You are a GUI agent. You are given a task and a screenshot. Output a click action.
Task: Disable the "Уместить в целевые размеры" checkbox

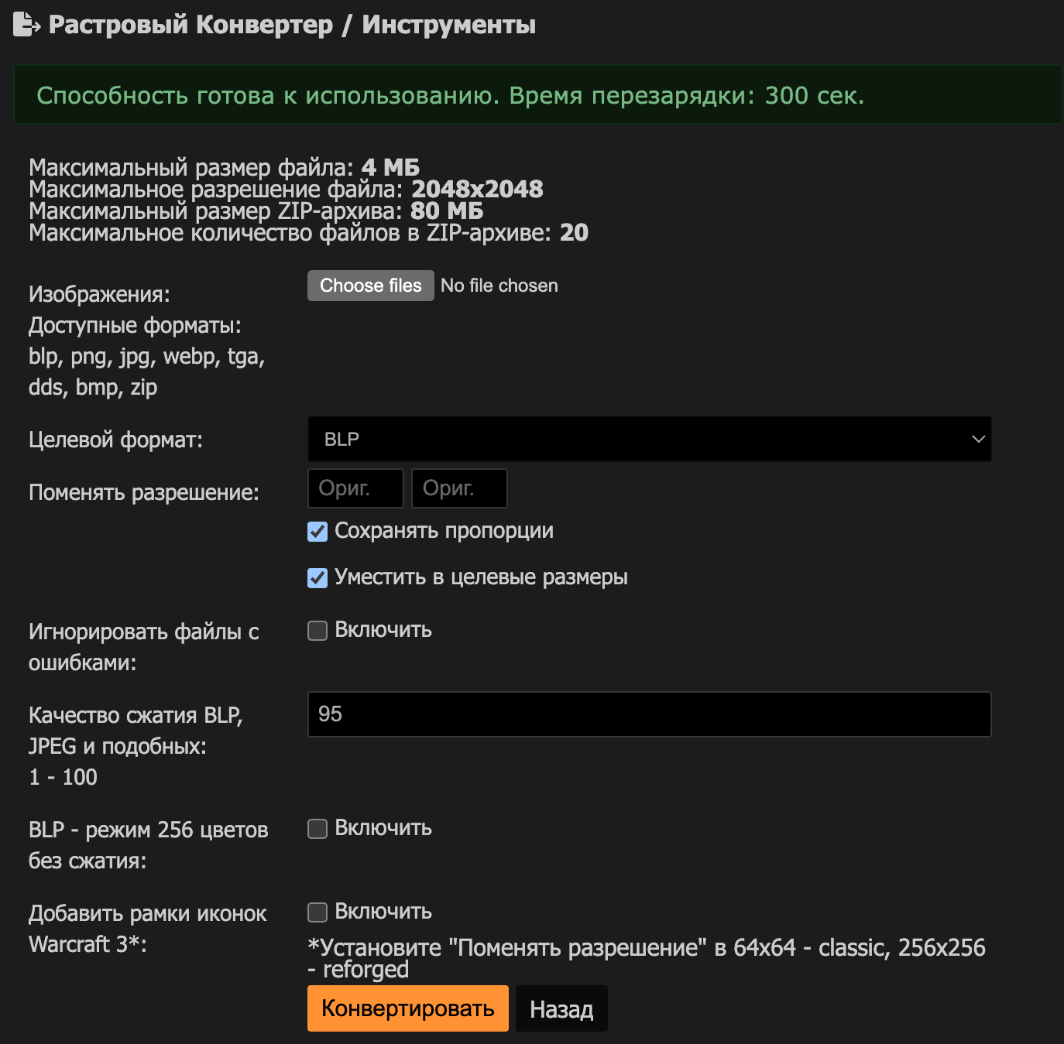(x=317, y=578)
